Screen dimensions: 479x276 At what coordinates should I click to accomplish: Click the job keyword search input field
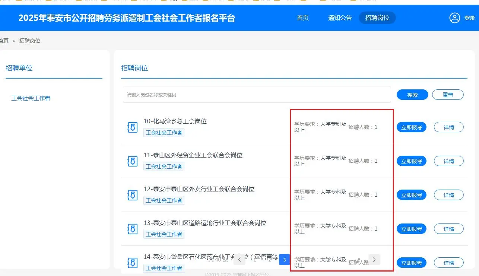pos(257,94)
